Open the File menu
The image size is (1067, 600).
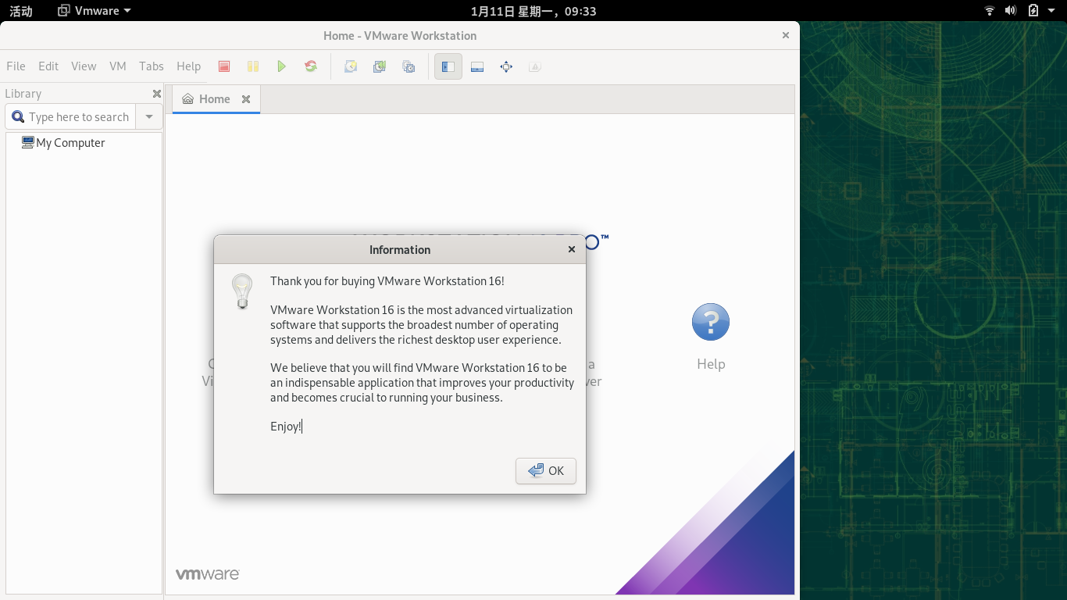click(x=16, y=66)
